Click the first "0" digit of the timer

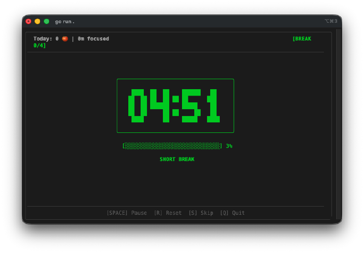137,106
